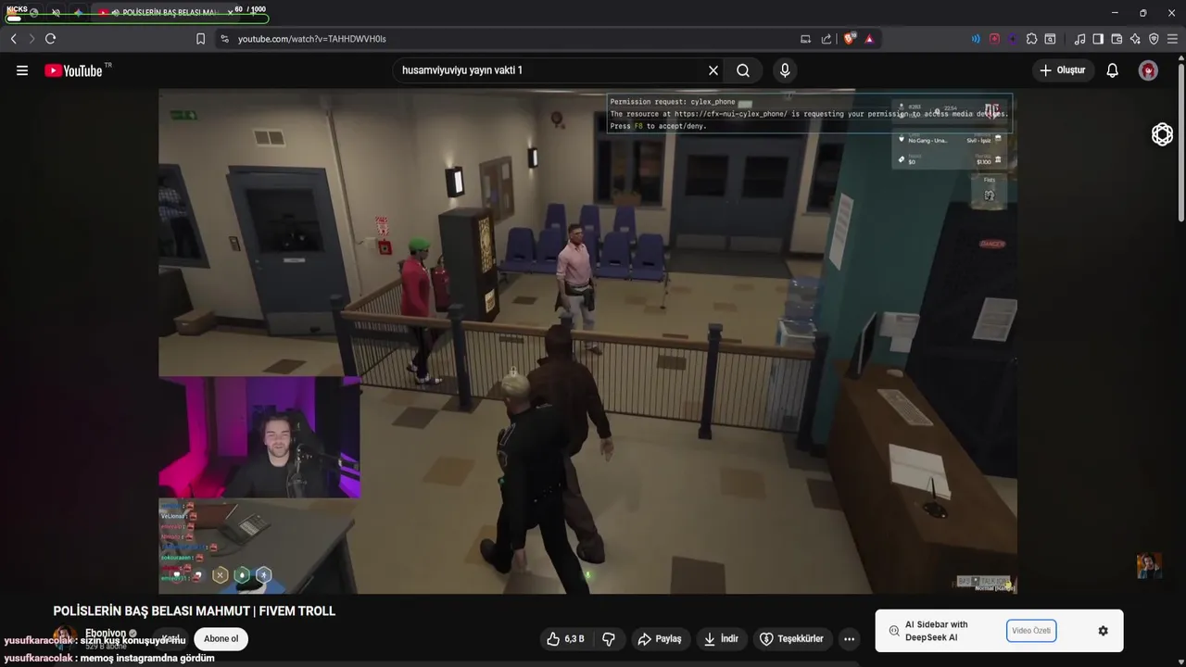Viewport: 1186px width, 667px height.
Task: Bookmark this page
Action: coord(200,39)
